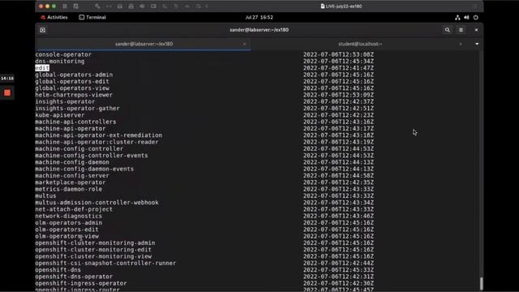Click 'olm-operators-edit' entry
This screenshot has height=292, width=519.
66,230
